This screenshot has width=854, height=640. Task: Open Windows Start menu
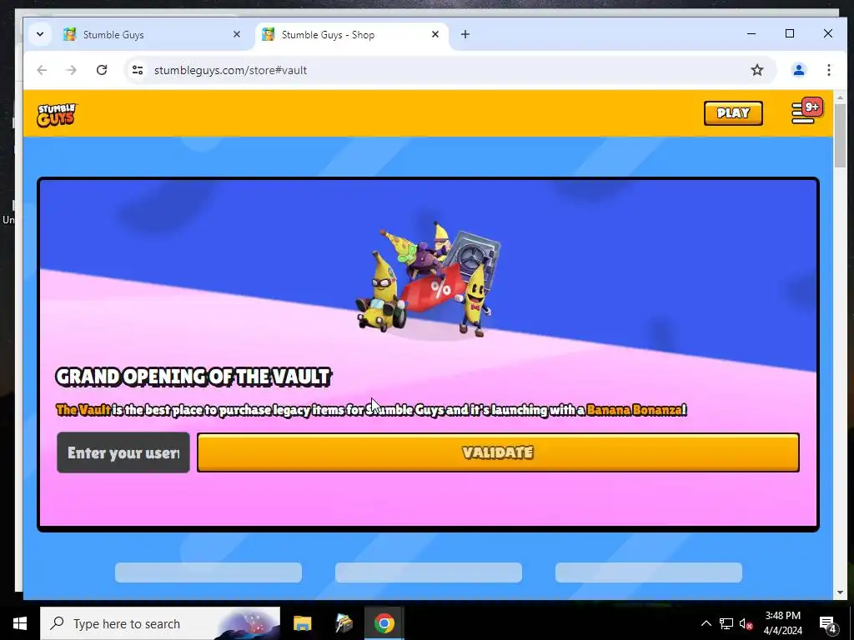pos(20,623)
